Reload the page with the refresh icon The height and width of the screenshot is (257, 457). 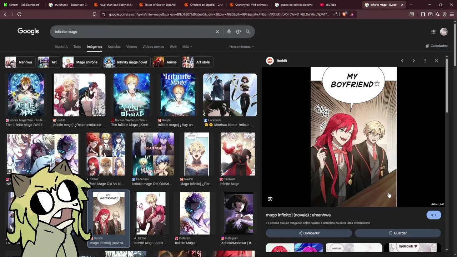tap(19, 14)
